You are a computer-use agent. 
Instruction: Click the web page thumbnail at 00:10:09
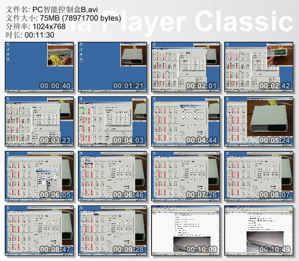tap(186, 231)
